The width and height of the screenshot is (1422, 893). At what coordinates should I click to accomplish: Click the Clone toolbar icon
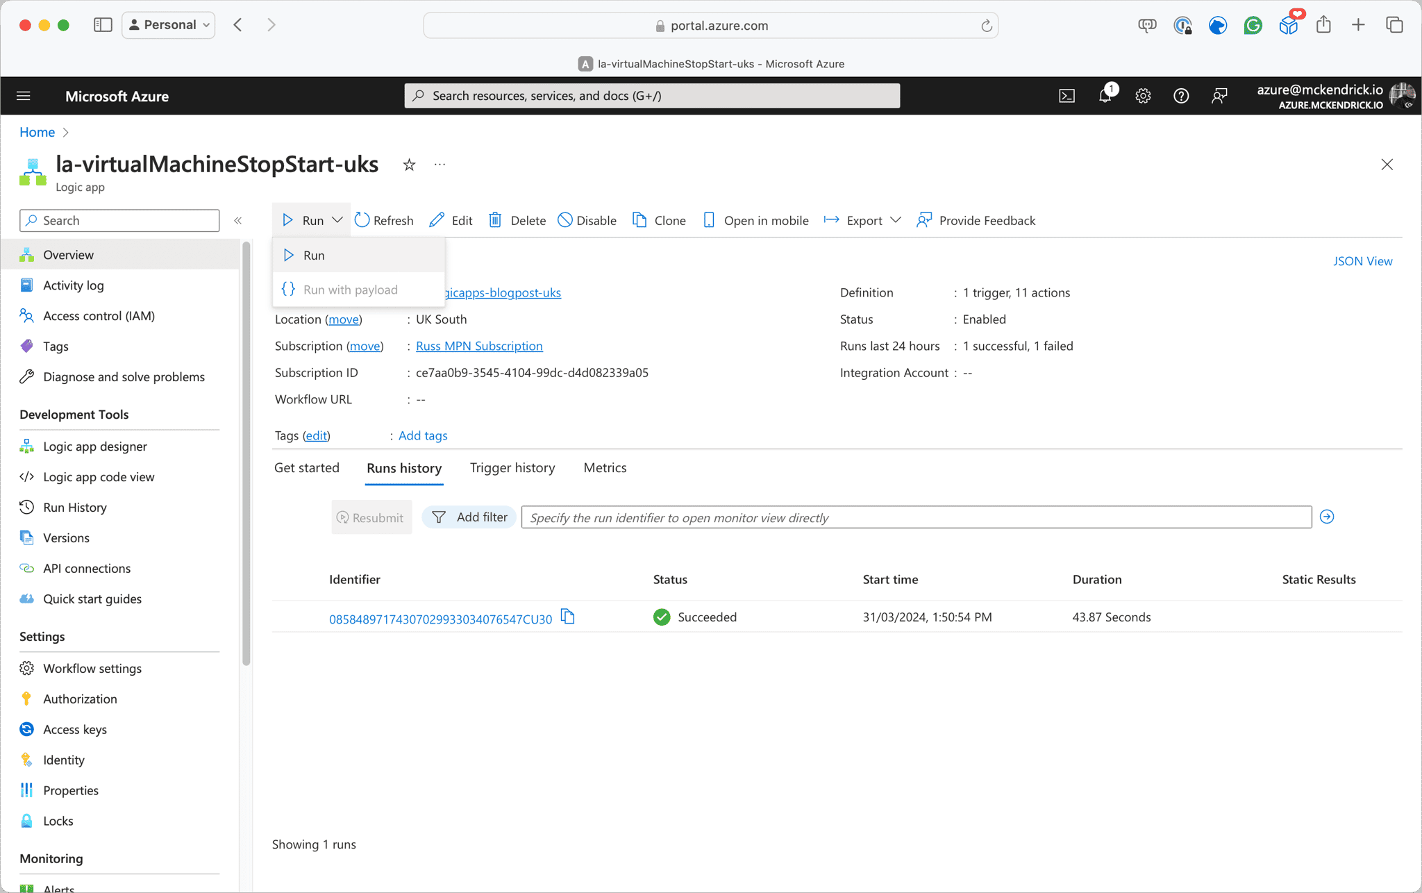click(639, 220)
